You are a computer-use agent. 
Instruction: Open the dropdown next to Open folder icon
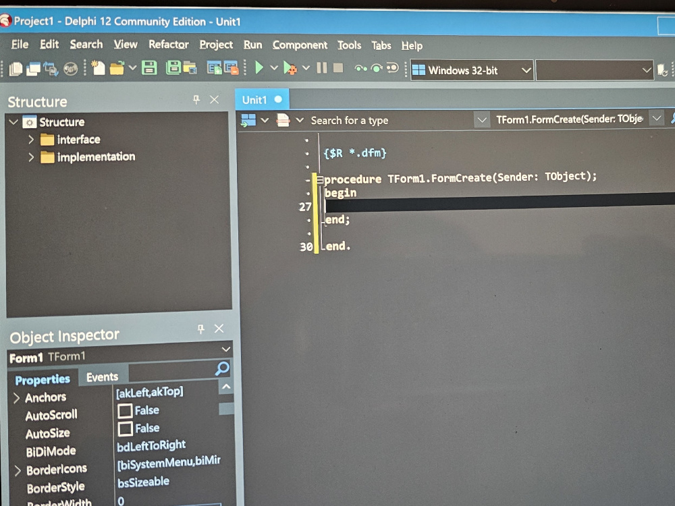(x=132, y=68)
